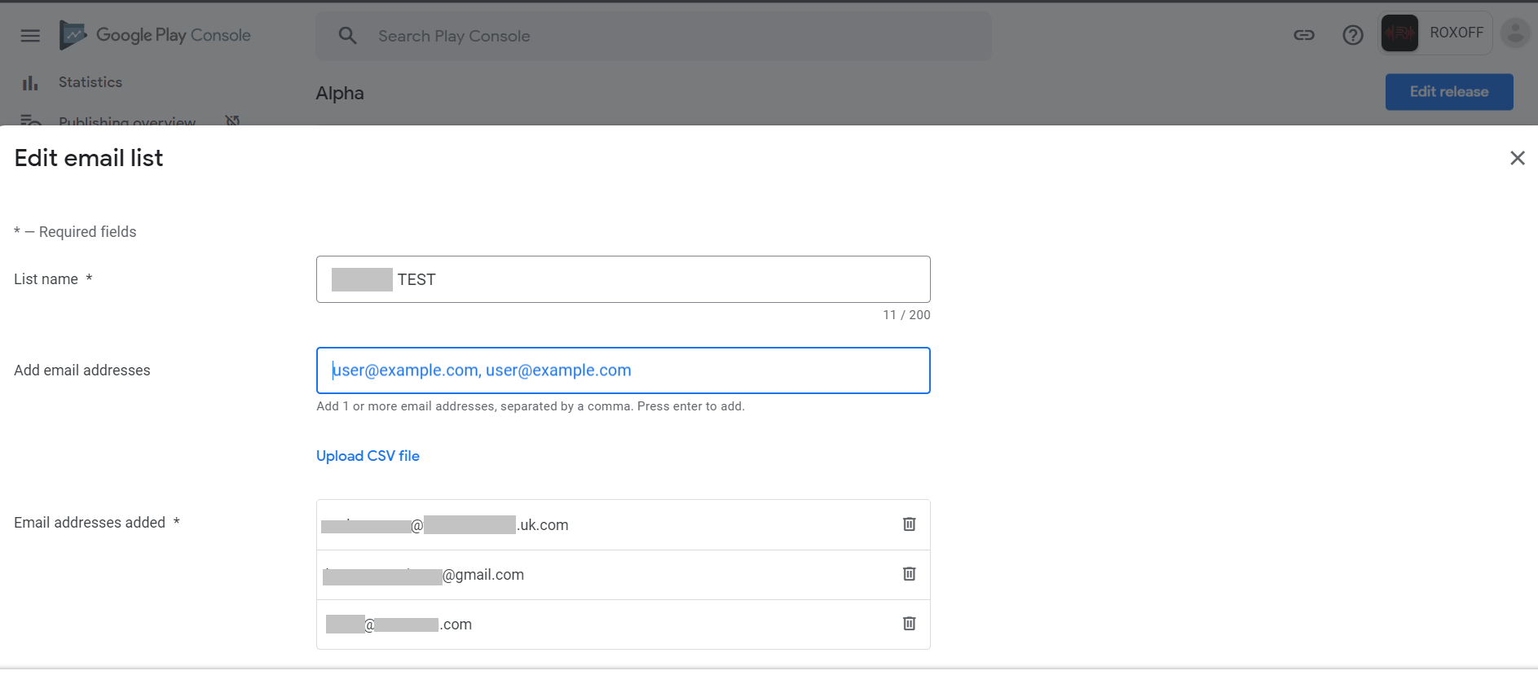Delete the uk.com email address

910,524
